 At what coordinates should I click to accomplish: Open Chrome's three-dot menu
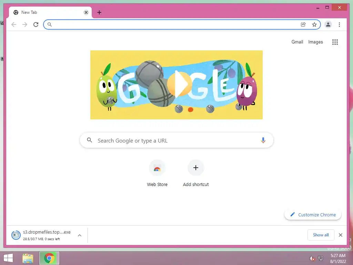339,24
